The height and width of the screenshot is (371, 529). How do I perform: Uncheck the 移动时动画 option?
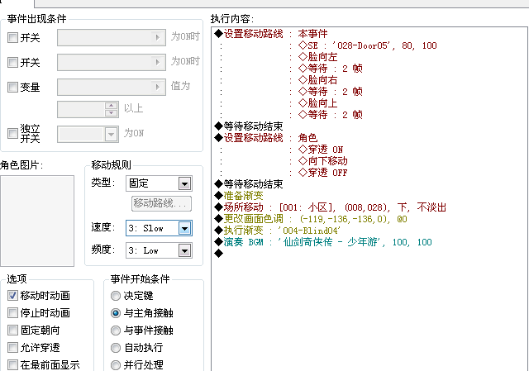pos(13,296)
